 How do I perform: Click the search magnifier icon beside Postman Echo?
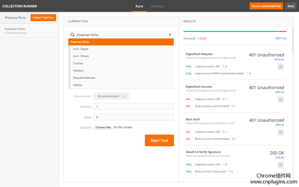pyautogui.click(x=72, y=35)
